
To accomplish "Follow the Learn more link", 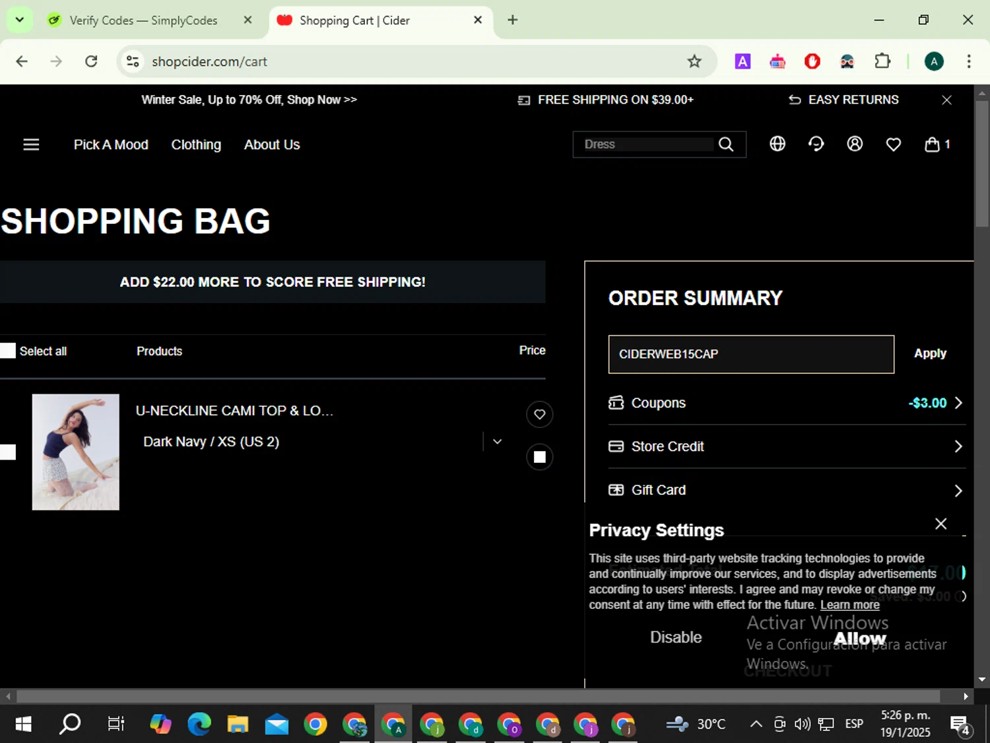I will 850,605.
